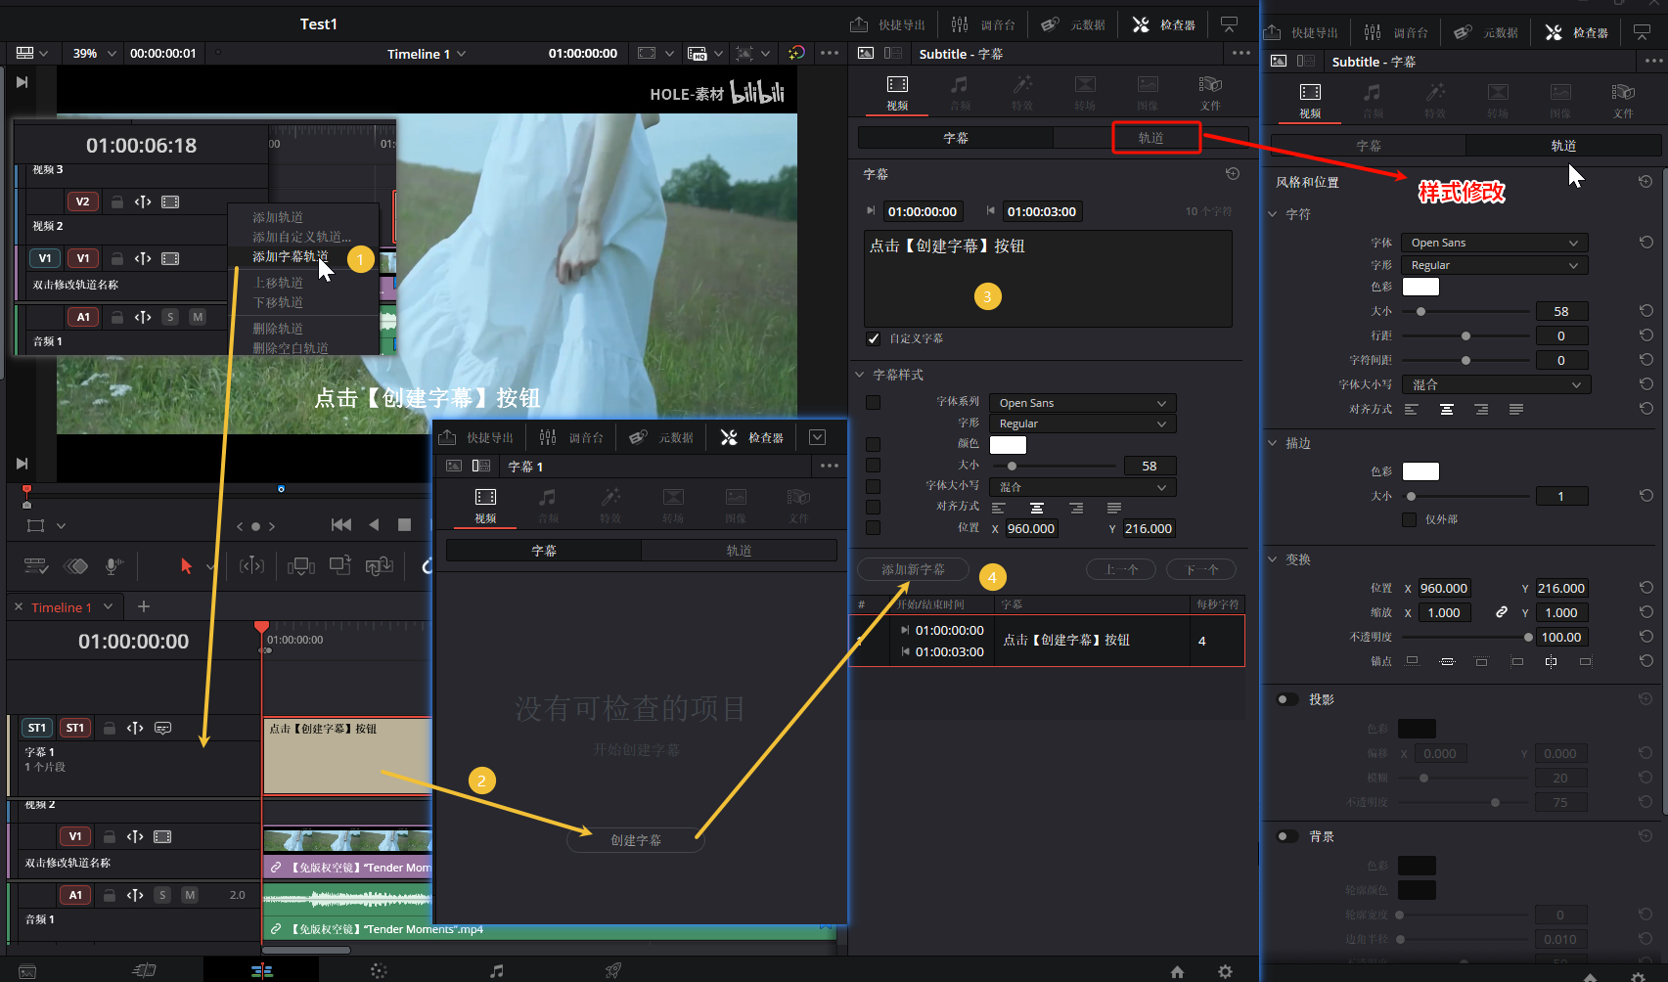Lock the ST1 subtitle track
This screenshot has height=982, width=1668.
point(110,728)
